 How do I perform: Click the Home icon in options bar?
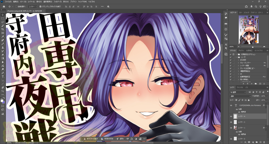point(4,6)
